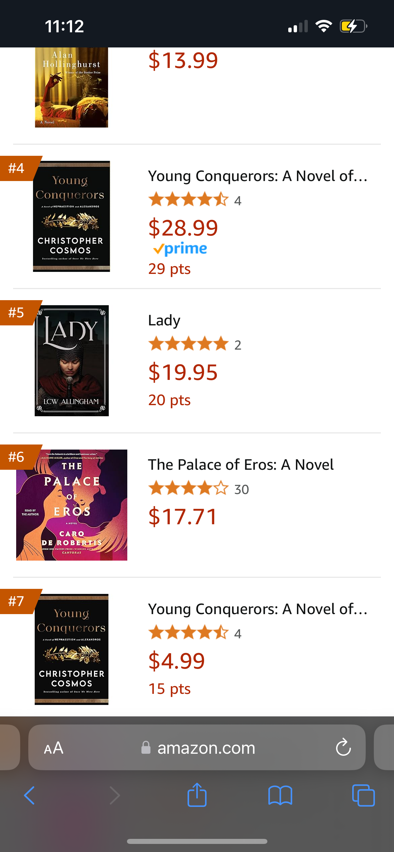This screenshot has width=394, height=852.
Task: Open the Safari bookmarks book icon
Action: tap(280, 795)
